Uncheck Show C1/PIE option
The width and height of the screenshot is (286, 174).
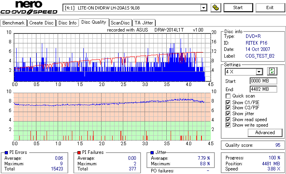[228, 103]
